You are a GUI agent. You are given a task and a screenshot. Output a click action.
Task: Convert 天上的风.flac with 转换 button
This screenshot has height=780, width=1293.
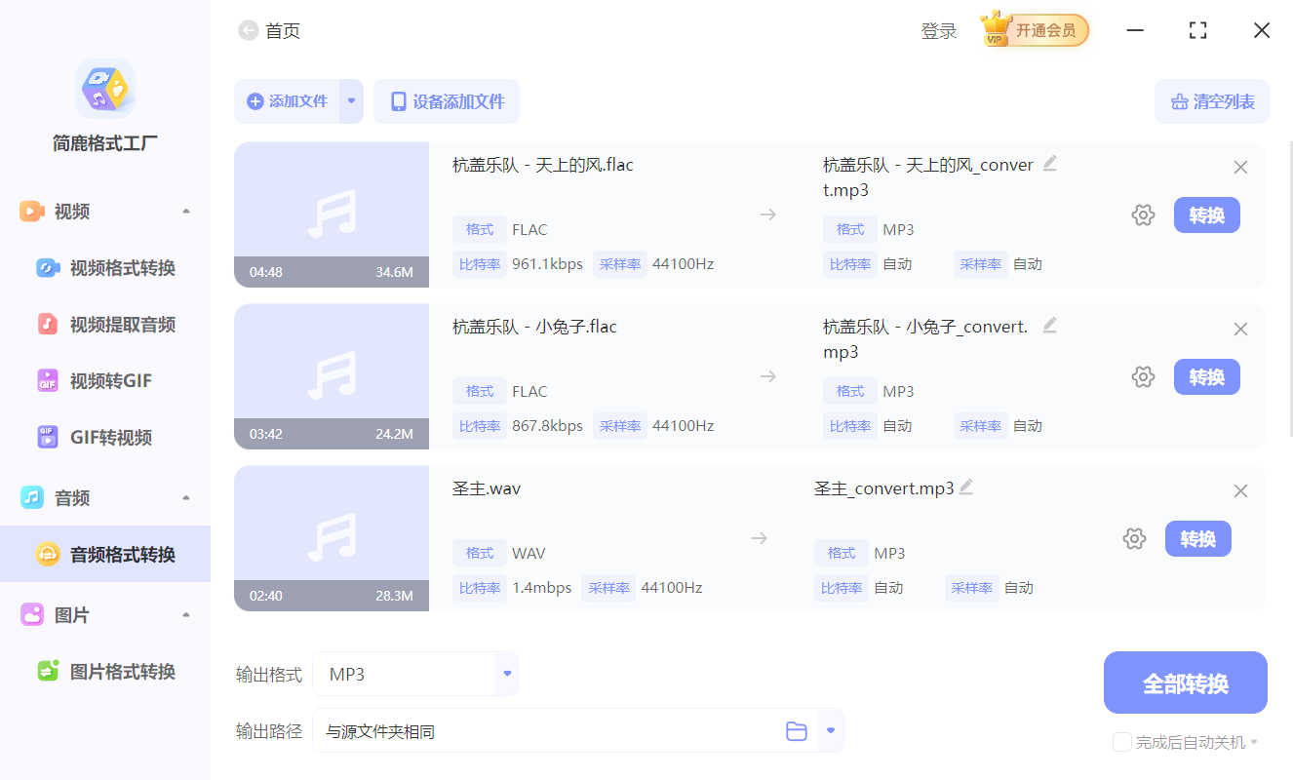point(1207,215)
